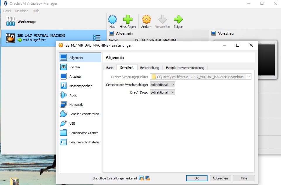Open the Drag'n'Drop dropdown
This screenshot has width=281, height=185.
click(162, 92)
